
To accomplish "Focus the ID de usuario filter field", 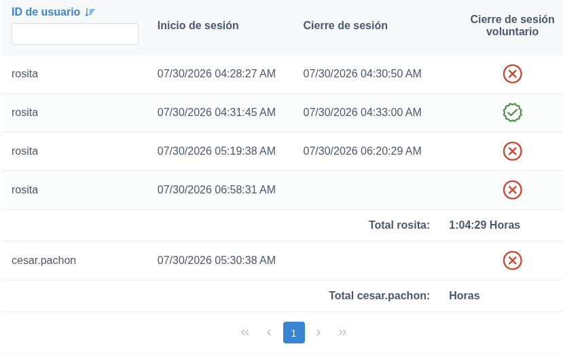I will 75,34.
